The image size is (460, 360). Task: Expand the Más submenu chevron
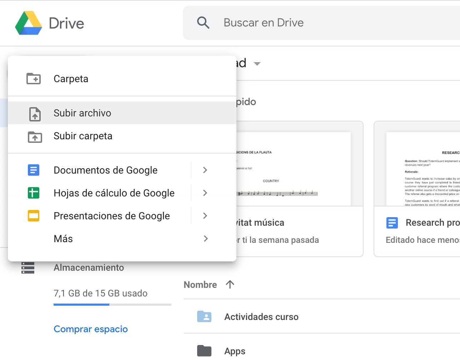click(x=205, y=239)
